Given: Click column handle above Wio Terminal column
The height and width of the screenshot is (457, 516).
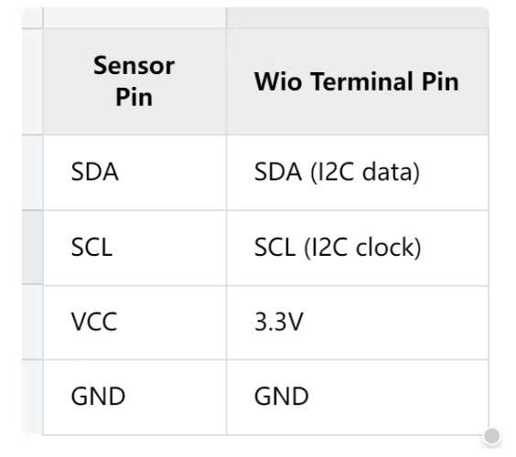Looking at the screenshot, I should point(358,17).
